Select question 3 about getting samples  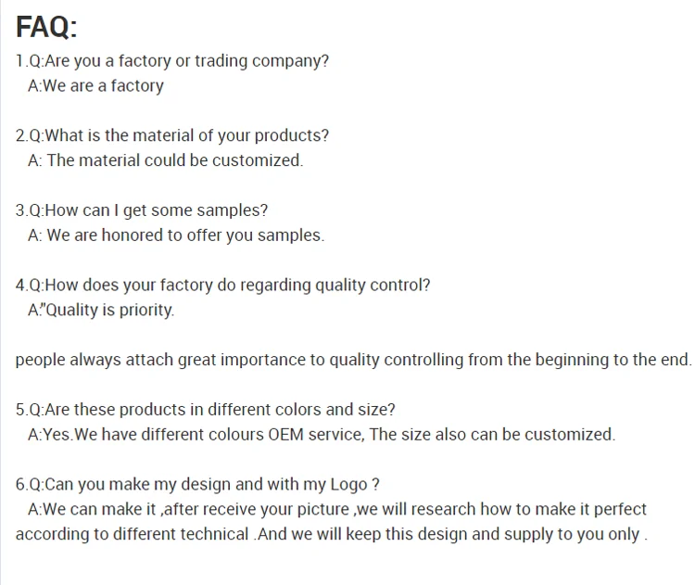click(x=142, y=210)
